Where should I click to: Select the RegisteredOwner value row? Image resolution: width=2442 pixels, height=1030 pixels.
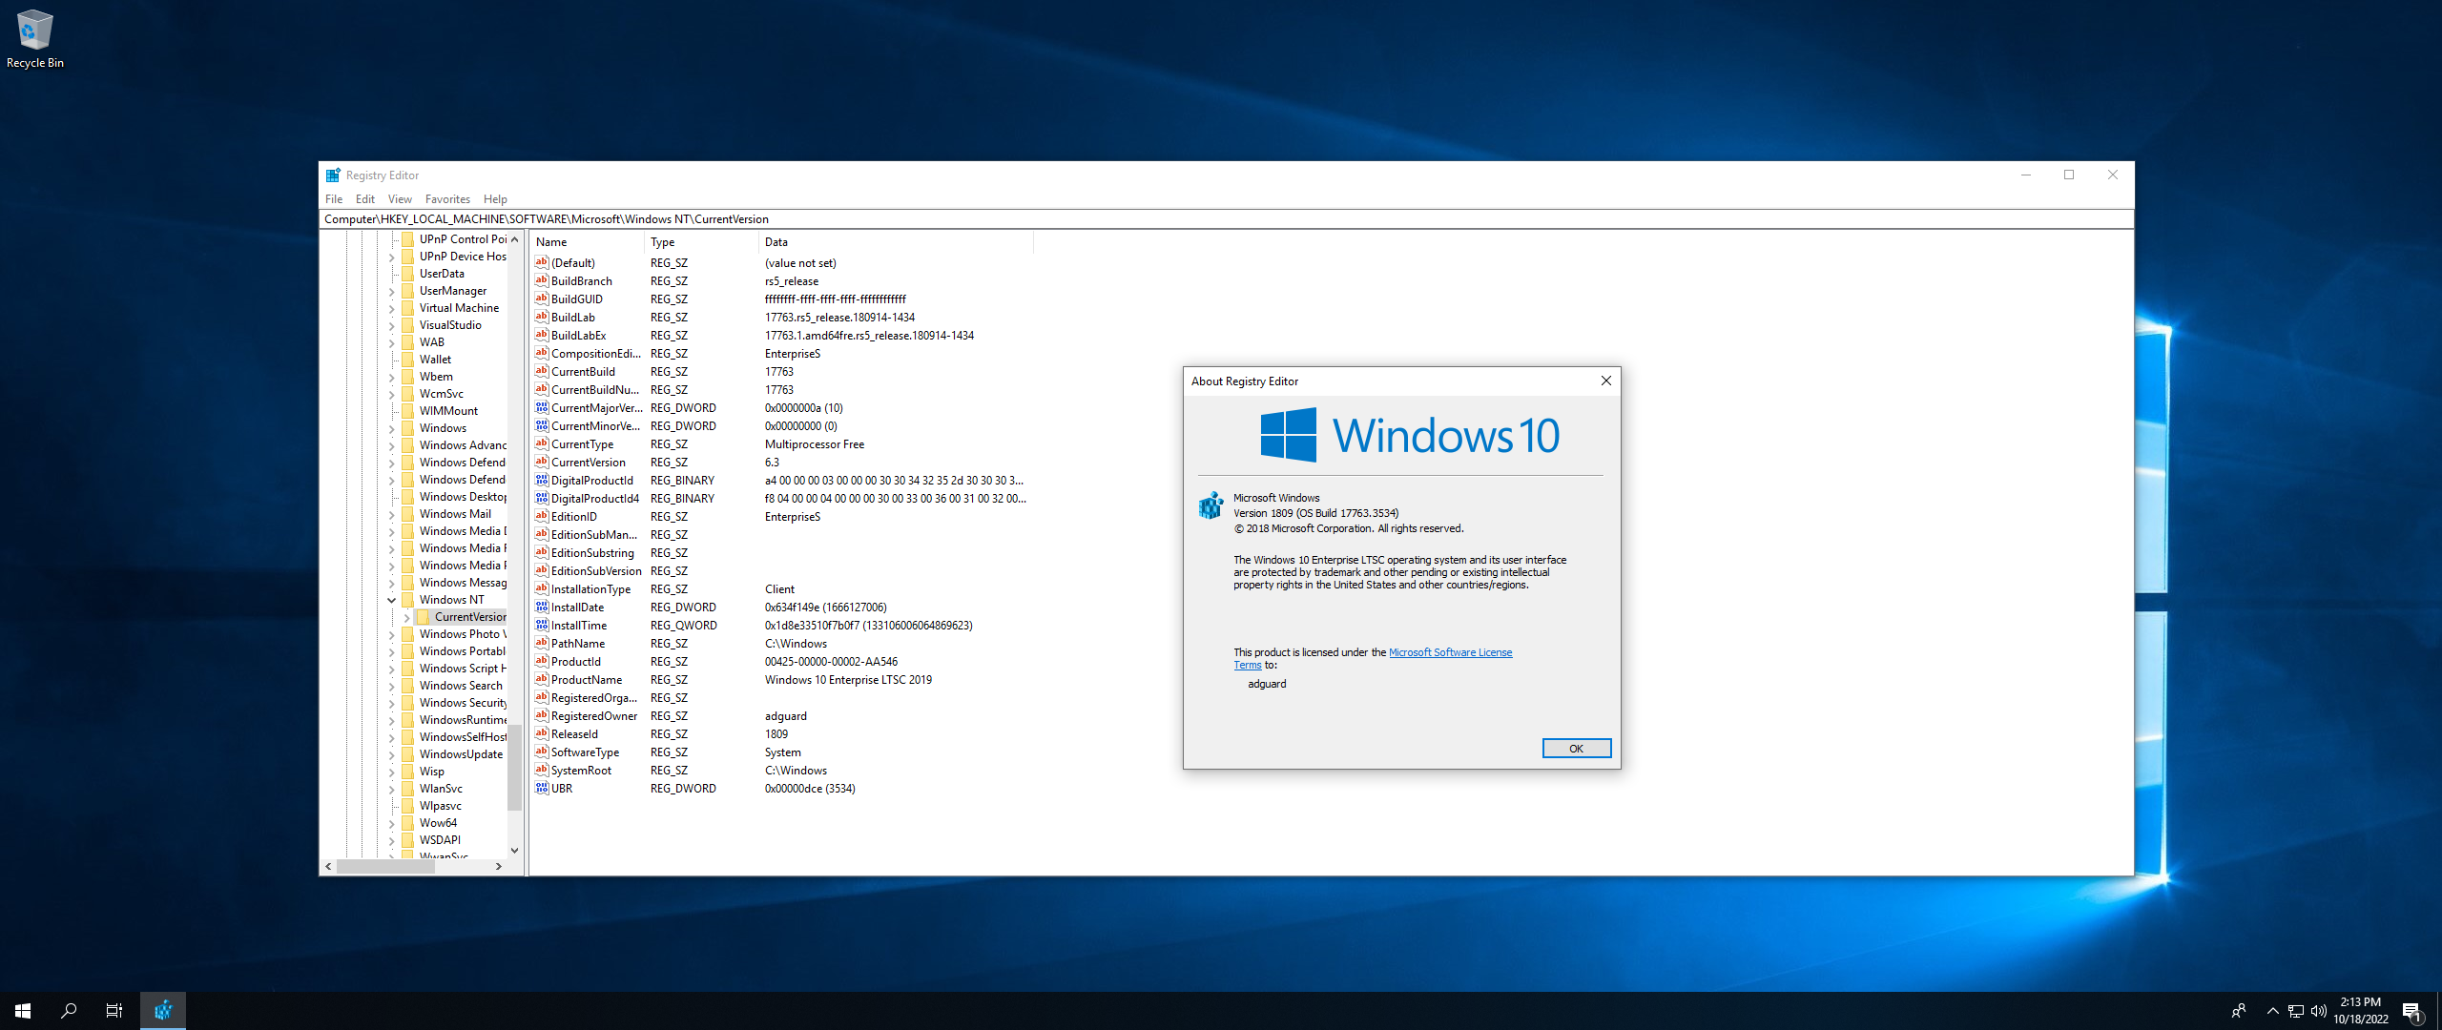[x=782, y=716]
